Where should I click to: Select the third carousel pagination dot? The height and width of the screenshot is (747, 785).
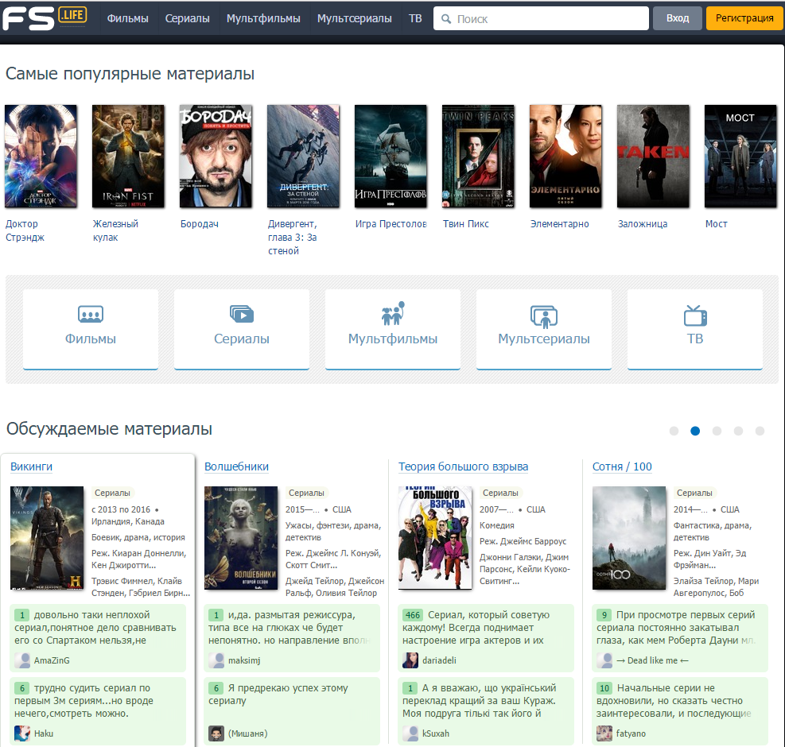pyautogui.click(x=717, y=432)
